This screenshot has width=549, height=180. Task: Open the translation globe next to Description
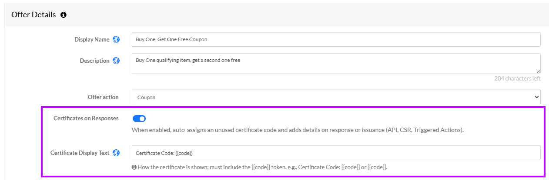tap(116, 61)
